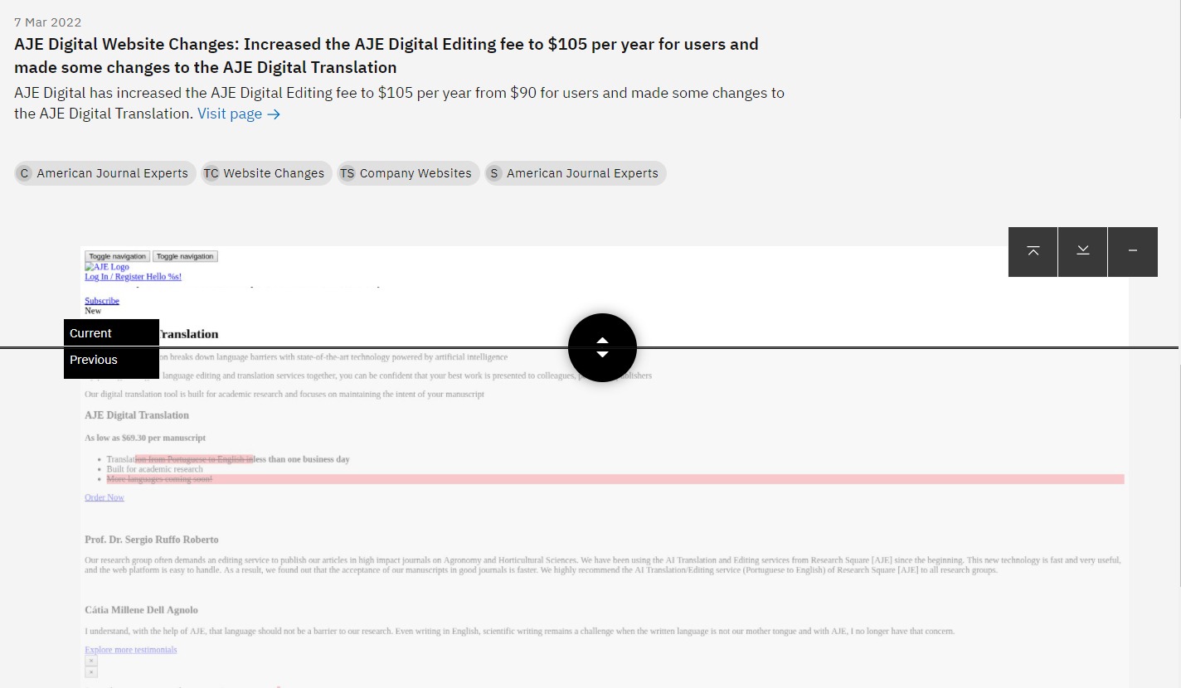Click the AJE Logo link
1181x688 pixels.
pos(107,267)
